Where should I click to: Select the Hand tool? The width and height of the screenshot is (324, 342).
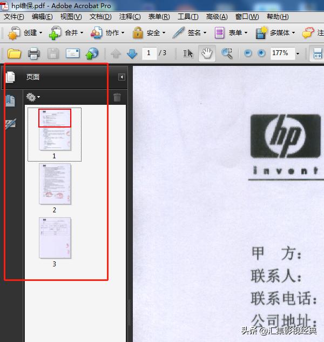click(206, 53)
